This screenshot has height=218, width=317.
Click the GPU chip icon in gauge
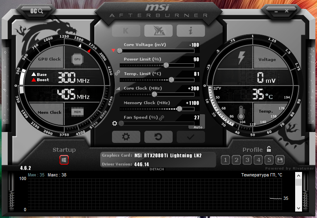(77, 59)
